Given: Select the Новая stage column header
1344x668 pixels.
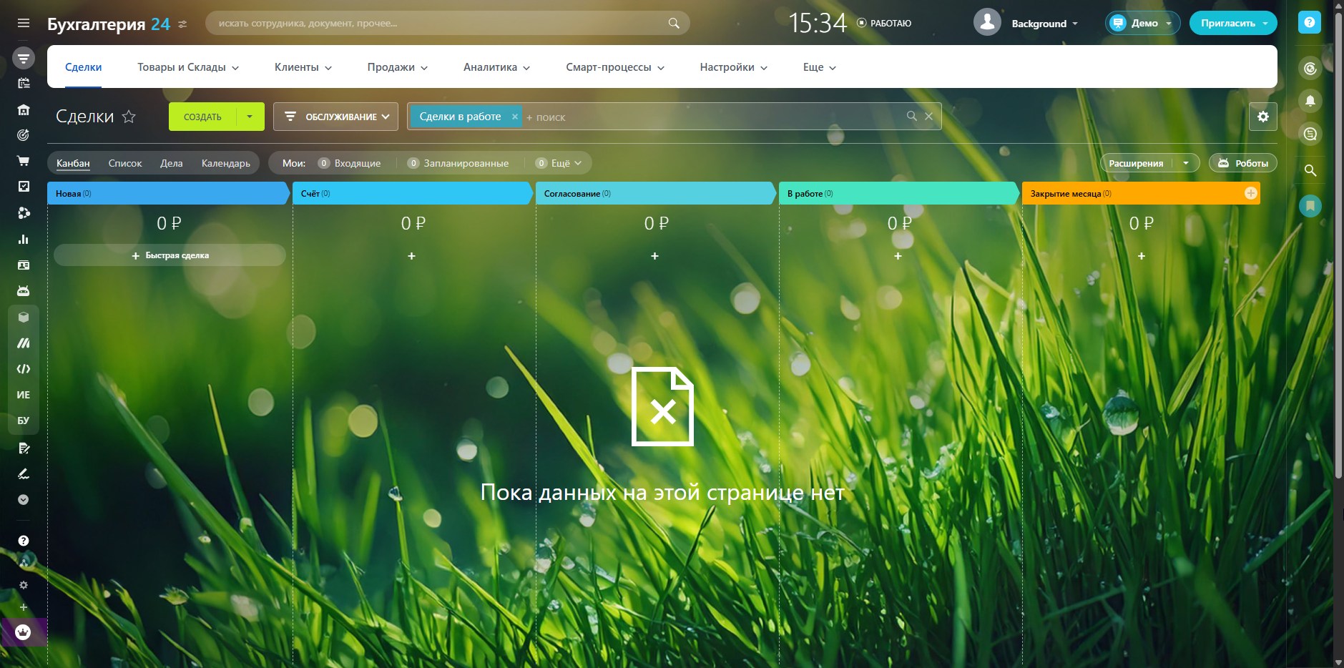Looking at the screenshot, I should tap(167, 194).
